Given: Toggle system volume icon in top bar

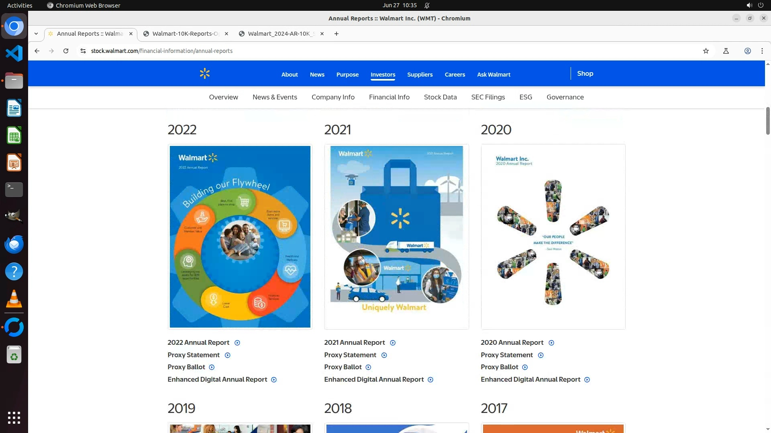Looking at the screenshot, I should 749,5.
